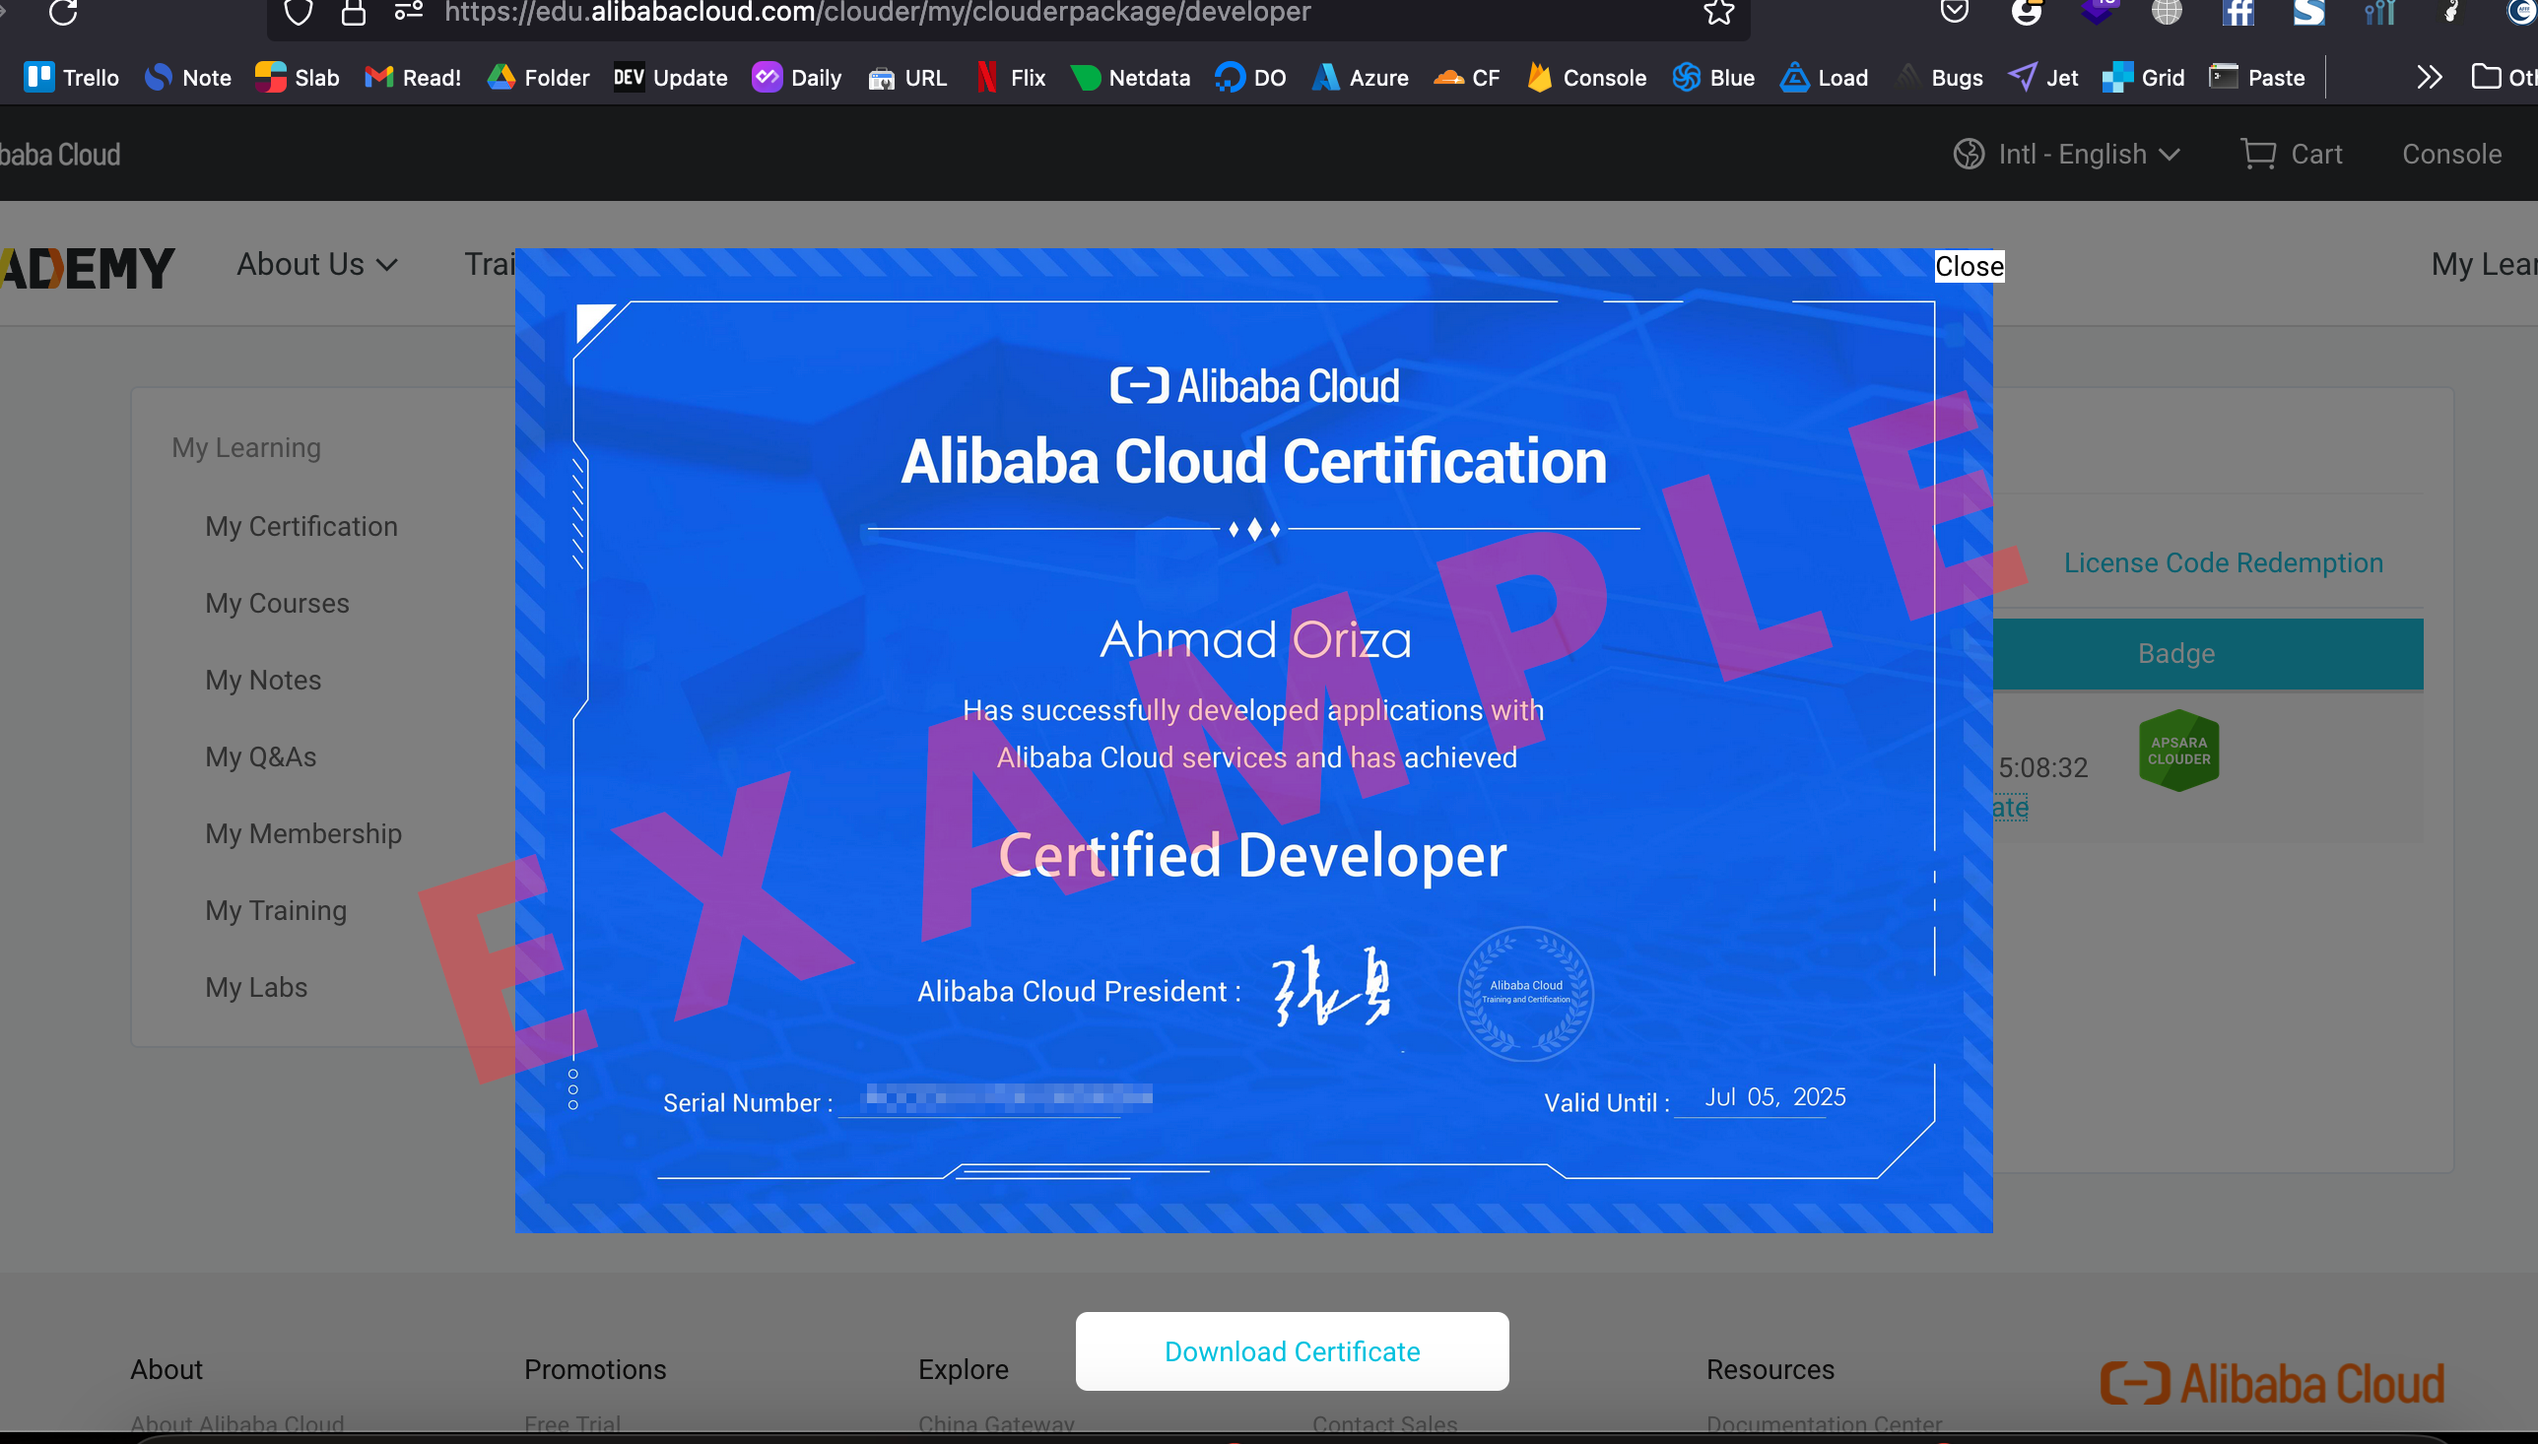Open the Netdata bookmark

click(1130, 78)
